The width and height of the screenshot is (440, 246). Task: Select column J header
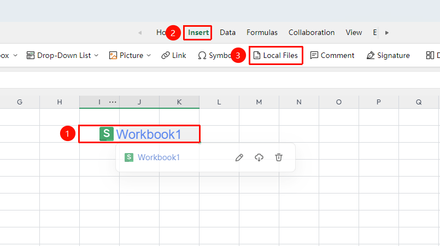tap(139, 102)
